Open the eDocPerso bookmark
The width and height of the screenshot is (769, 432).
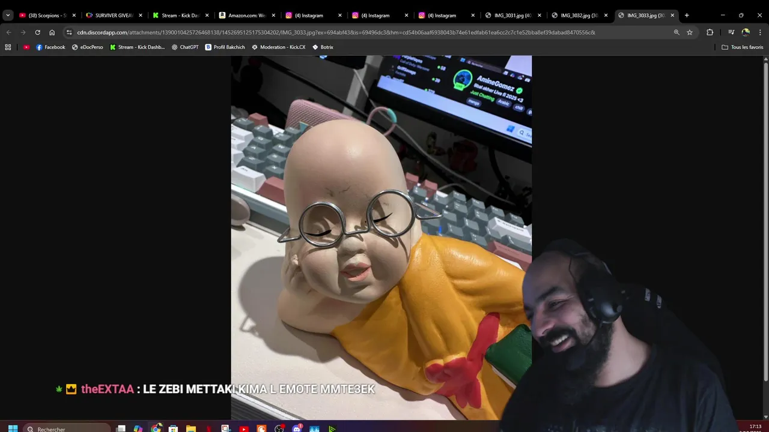(x=88, y=47)
